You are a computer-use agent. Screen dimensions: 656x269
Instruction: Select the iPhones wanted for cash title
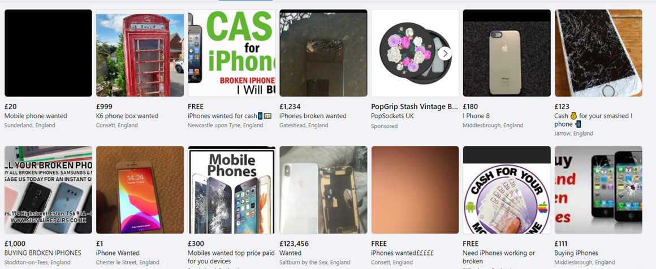[x=230, y=116]
